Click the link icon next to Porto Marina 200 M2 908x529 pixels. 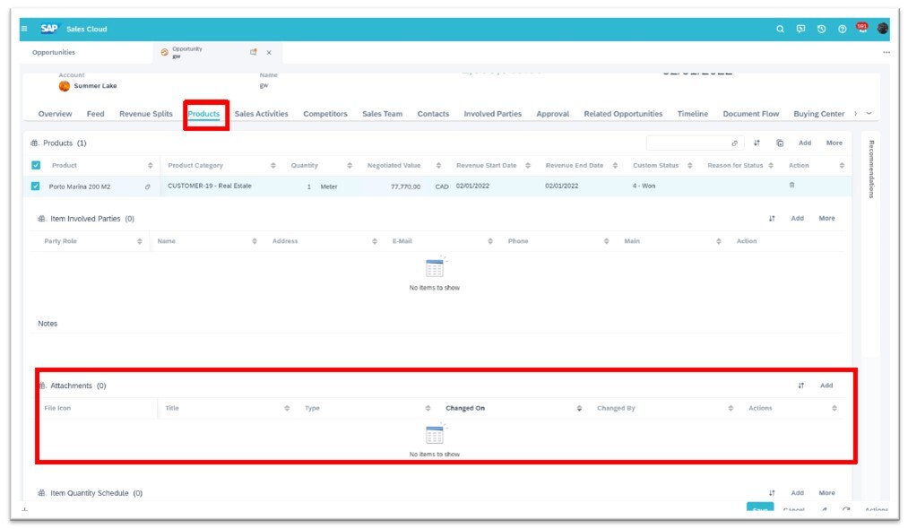[x=148, y=186]
